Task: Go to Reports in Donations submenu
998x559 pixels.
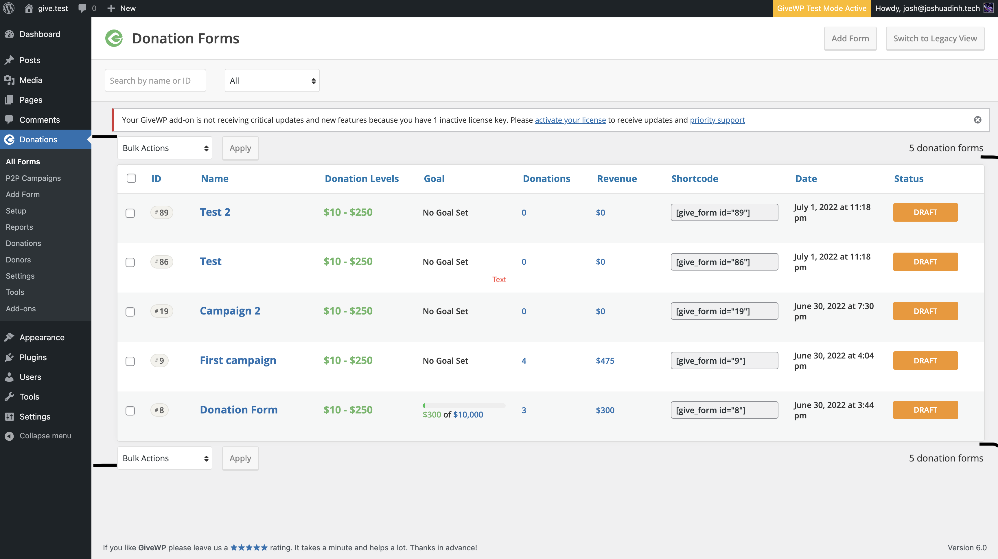Action: point(19,227)
